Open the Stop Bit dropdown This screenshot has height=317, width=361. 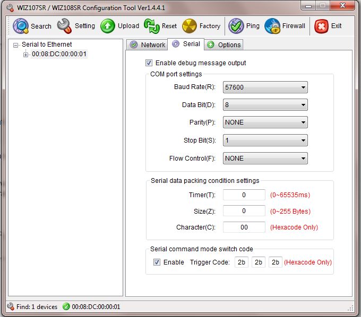coord(265,140)
